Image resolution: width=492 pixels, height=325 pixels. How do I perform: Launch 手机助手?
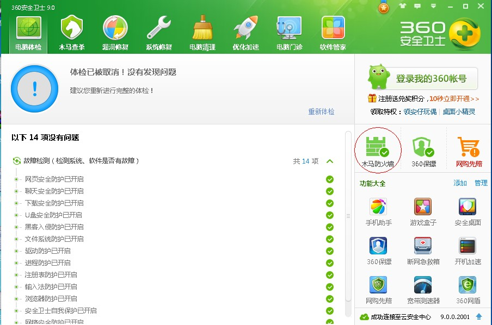[x=378, y=212]
